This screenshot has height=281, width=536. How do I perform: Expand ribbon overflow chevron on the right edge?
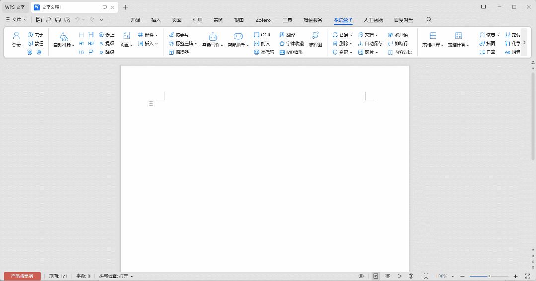524,43
